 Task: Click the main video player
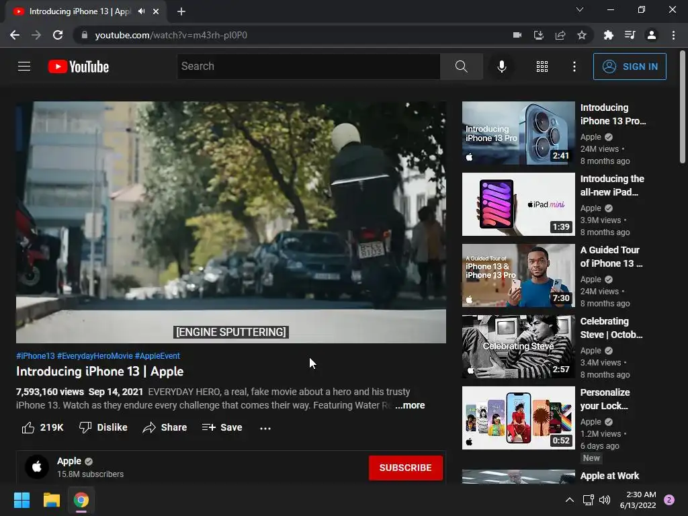pyautogui.click(x=231, y=222)
